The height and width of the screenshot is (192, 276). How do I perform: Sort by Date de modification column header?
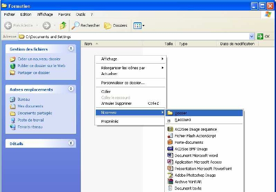coord(238,44)
